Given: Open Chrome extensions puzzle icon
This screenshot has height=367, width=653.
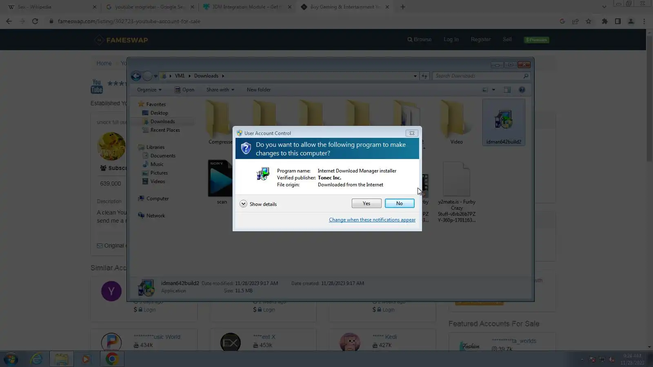Looking at the screenshot, I should [x=605, y=21].
